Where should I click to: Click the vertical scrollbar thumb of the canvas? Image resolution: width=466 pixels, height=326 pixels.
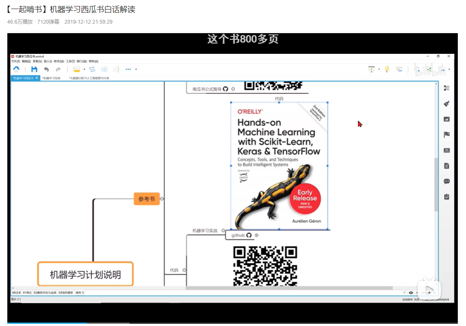point(436,184)
